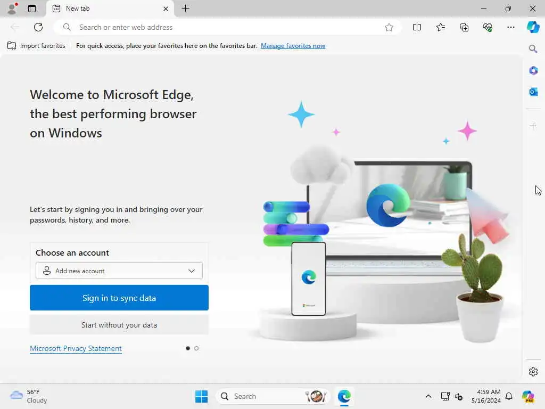Open a new tab with plus button

pos(186,9)
